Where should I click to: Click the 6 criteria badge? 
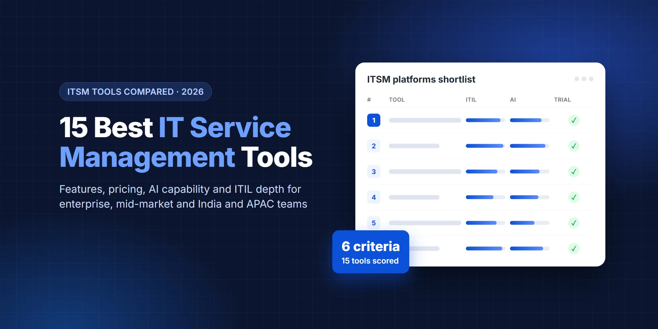(x=371, y=252)
